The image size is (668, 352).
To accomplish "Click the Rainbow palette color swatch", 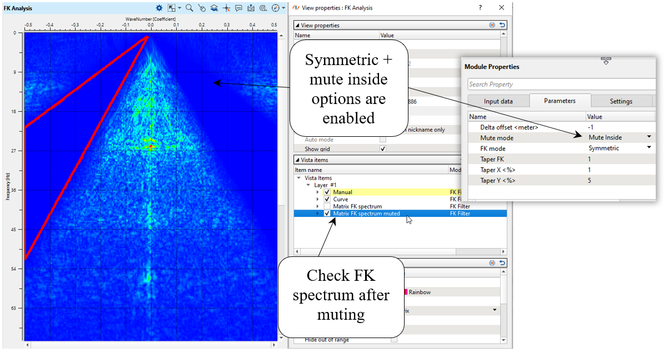I will pyautogui.click(x=405, y=292).
